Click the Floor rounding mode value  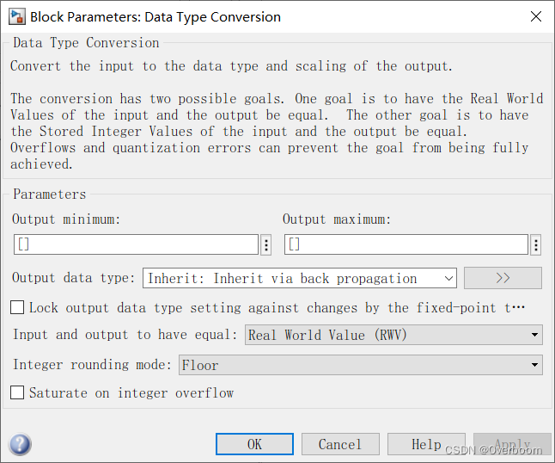200,365
